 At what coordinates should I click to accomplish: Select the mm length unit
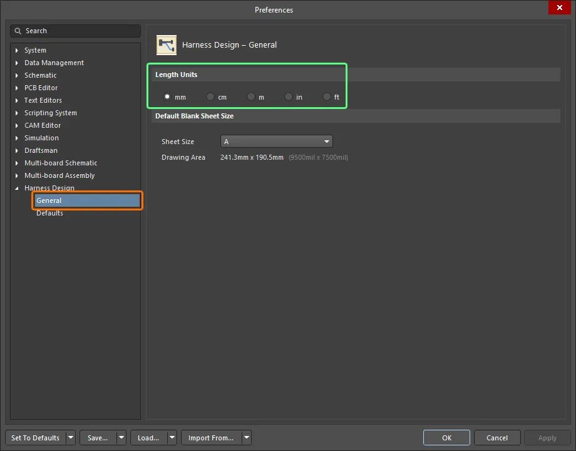click(x=167, y=97)
